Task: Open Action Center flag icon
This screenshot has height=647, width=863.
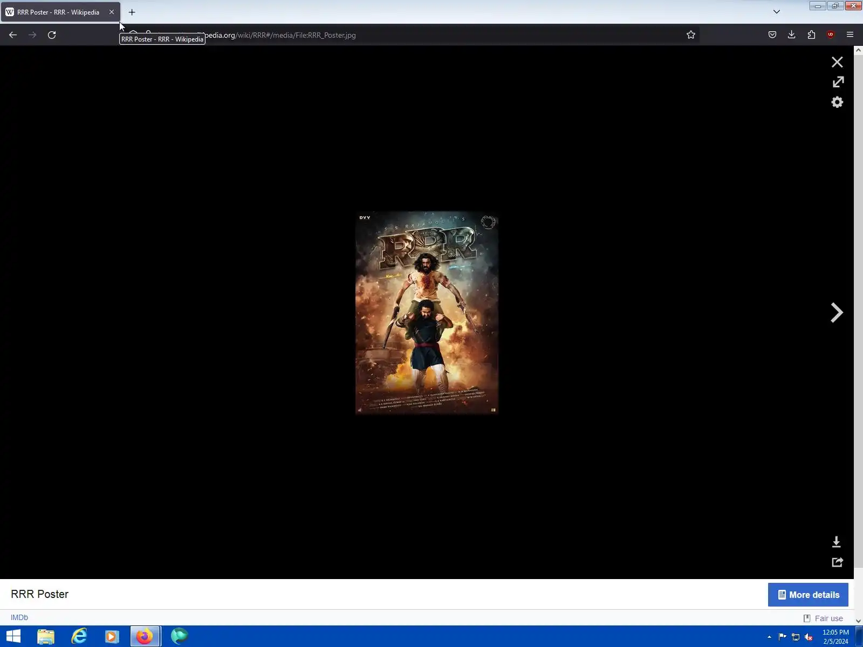Action: click(783, 637)
